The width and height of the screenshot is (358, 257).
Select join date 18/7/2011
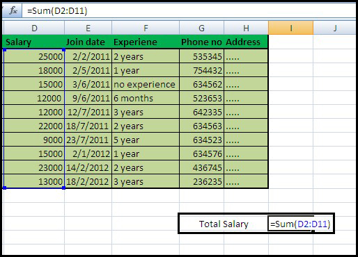pos(88,126)
